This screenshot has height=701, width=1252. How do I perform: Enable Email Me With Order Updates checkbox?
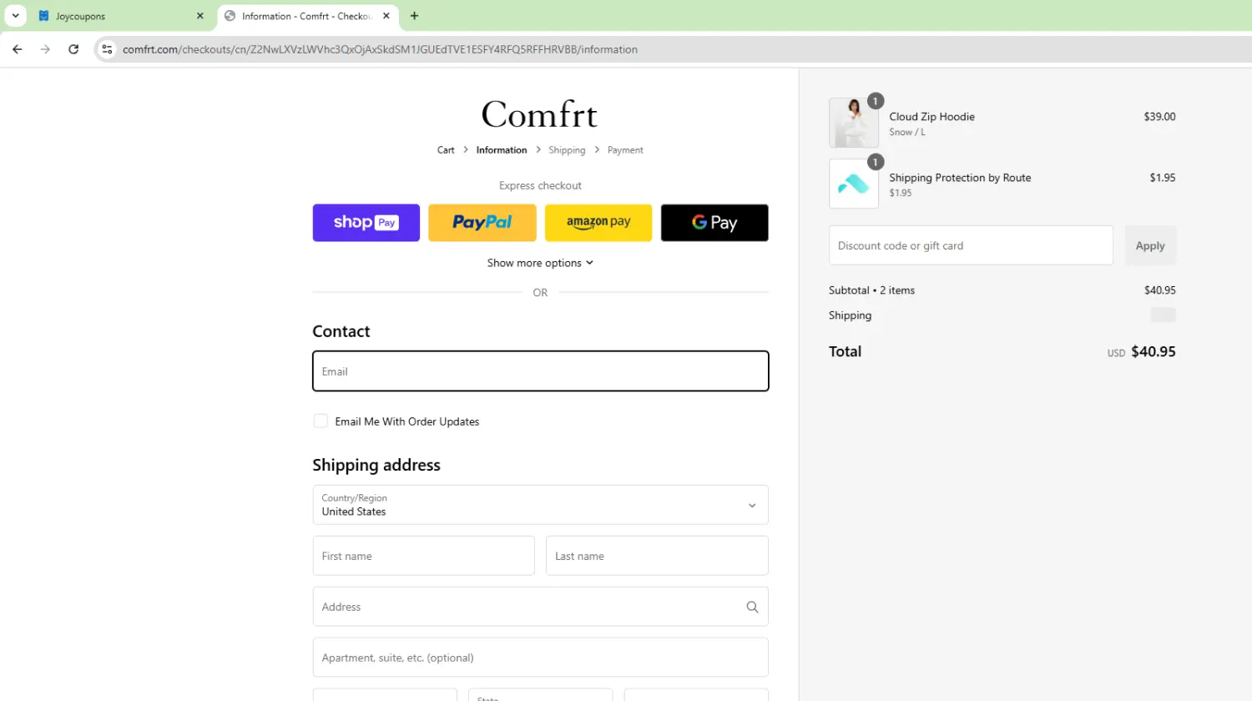click(x=321, y=421)
